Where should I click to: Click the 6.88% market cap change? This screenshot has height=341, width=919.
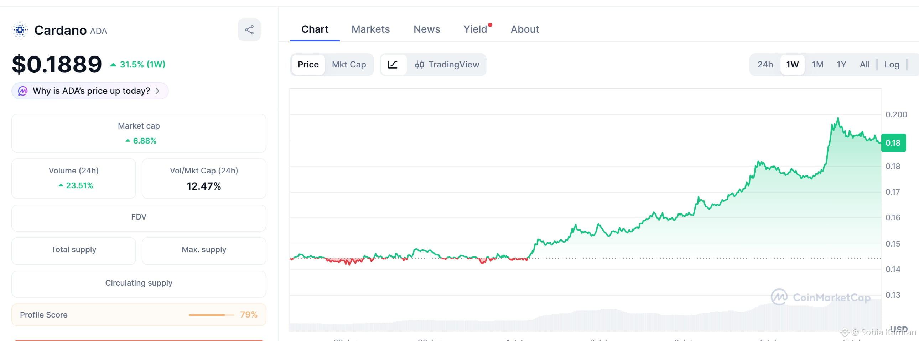(141, 141)
